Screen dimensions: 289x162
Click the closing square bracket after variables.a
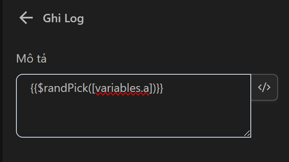[x=150, y=89]
